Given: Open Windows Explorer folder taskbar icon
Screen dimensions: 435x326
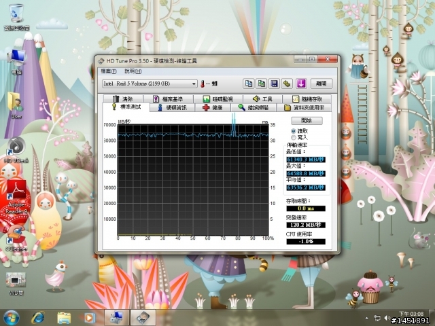Looking at the screenshot, I should click(64, 318).
